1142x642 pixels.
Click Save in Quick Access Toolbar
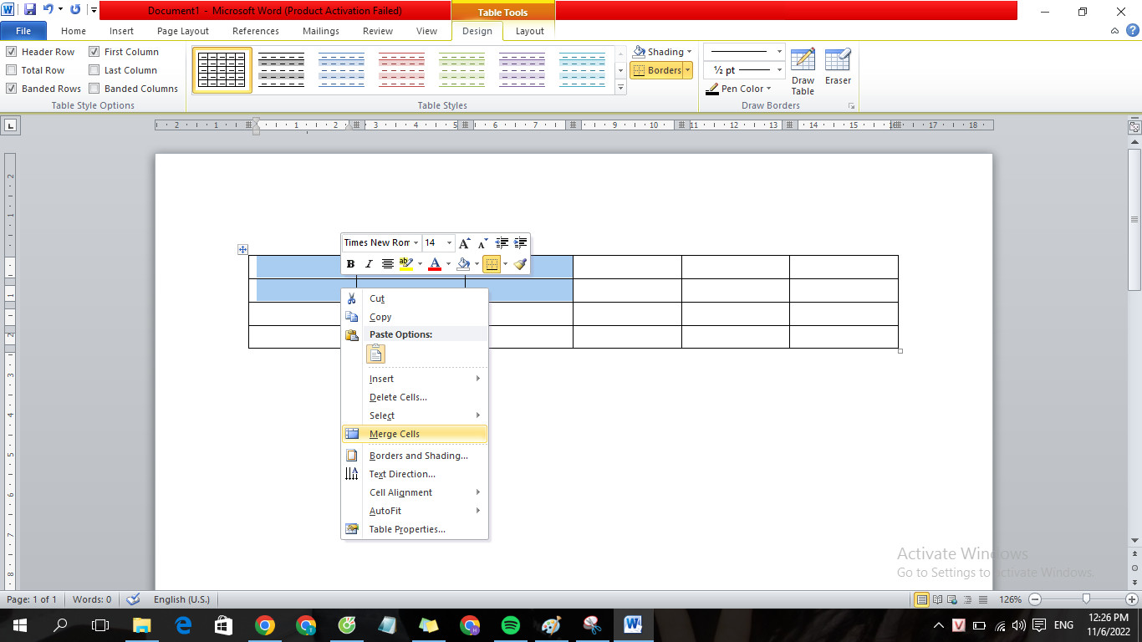(x=30, y=10)
